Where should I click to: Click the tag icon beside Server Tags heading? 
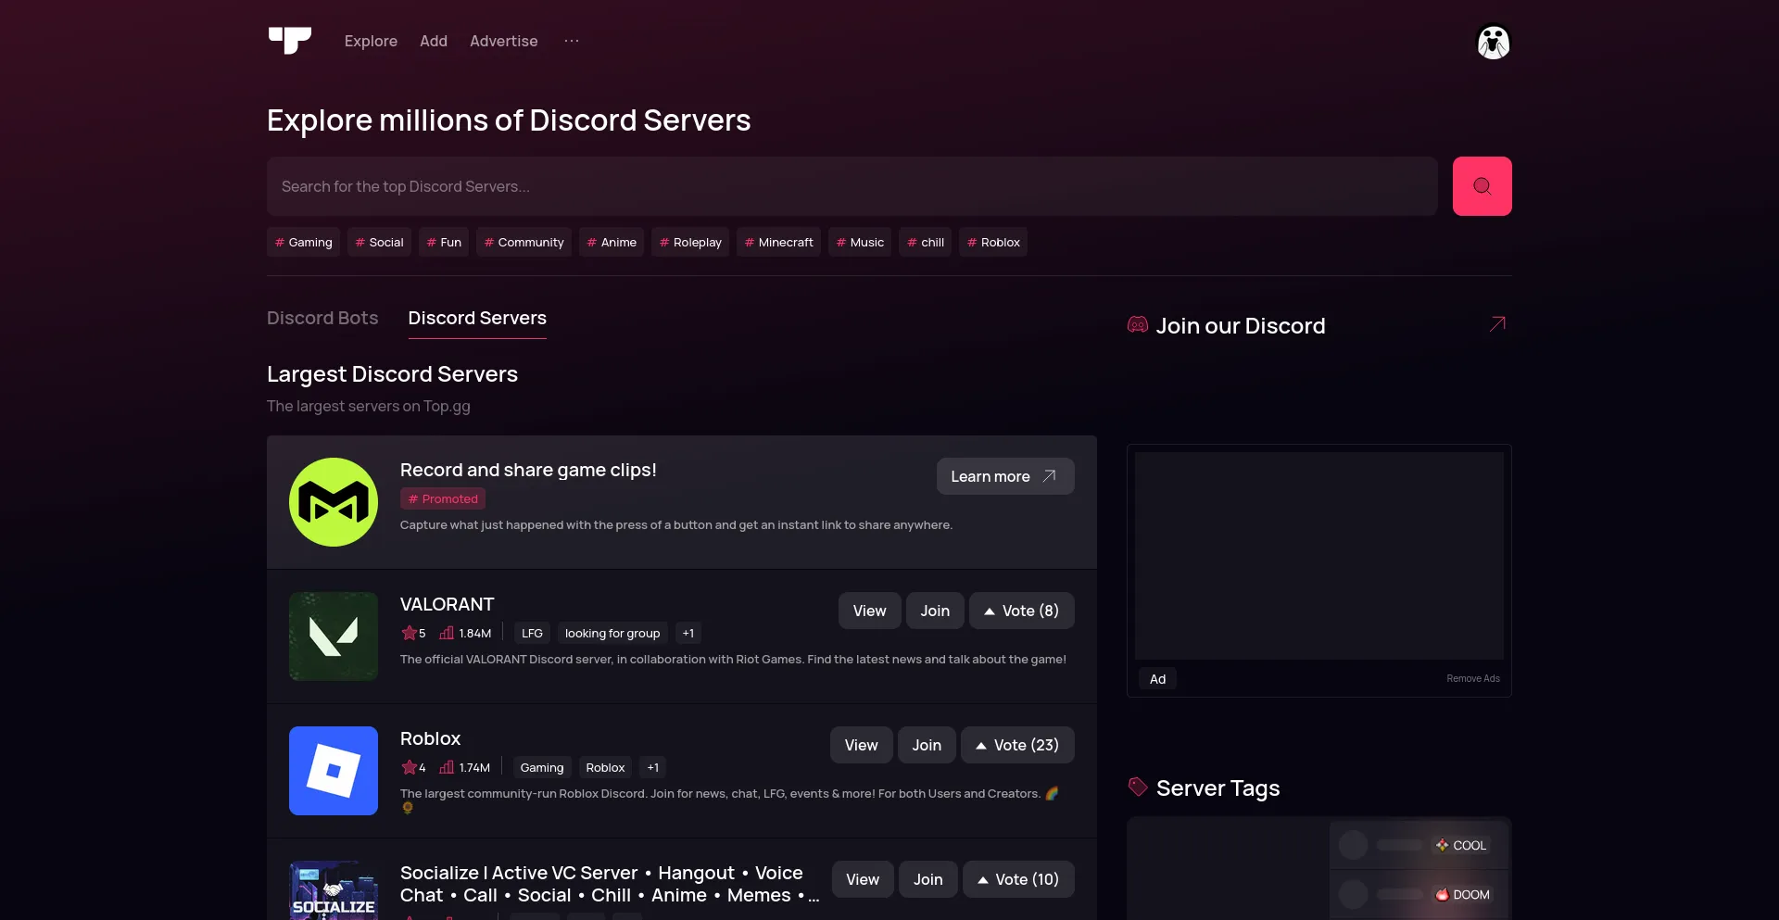[x=1138, y=787]
